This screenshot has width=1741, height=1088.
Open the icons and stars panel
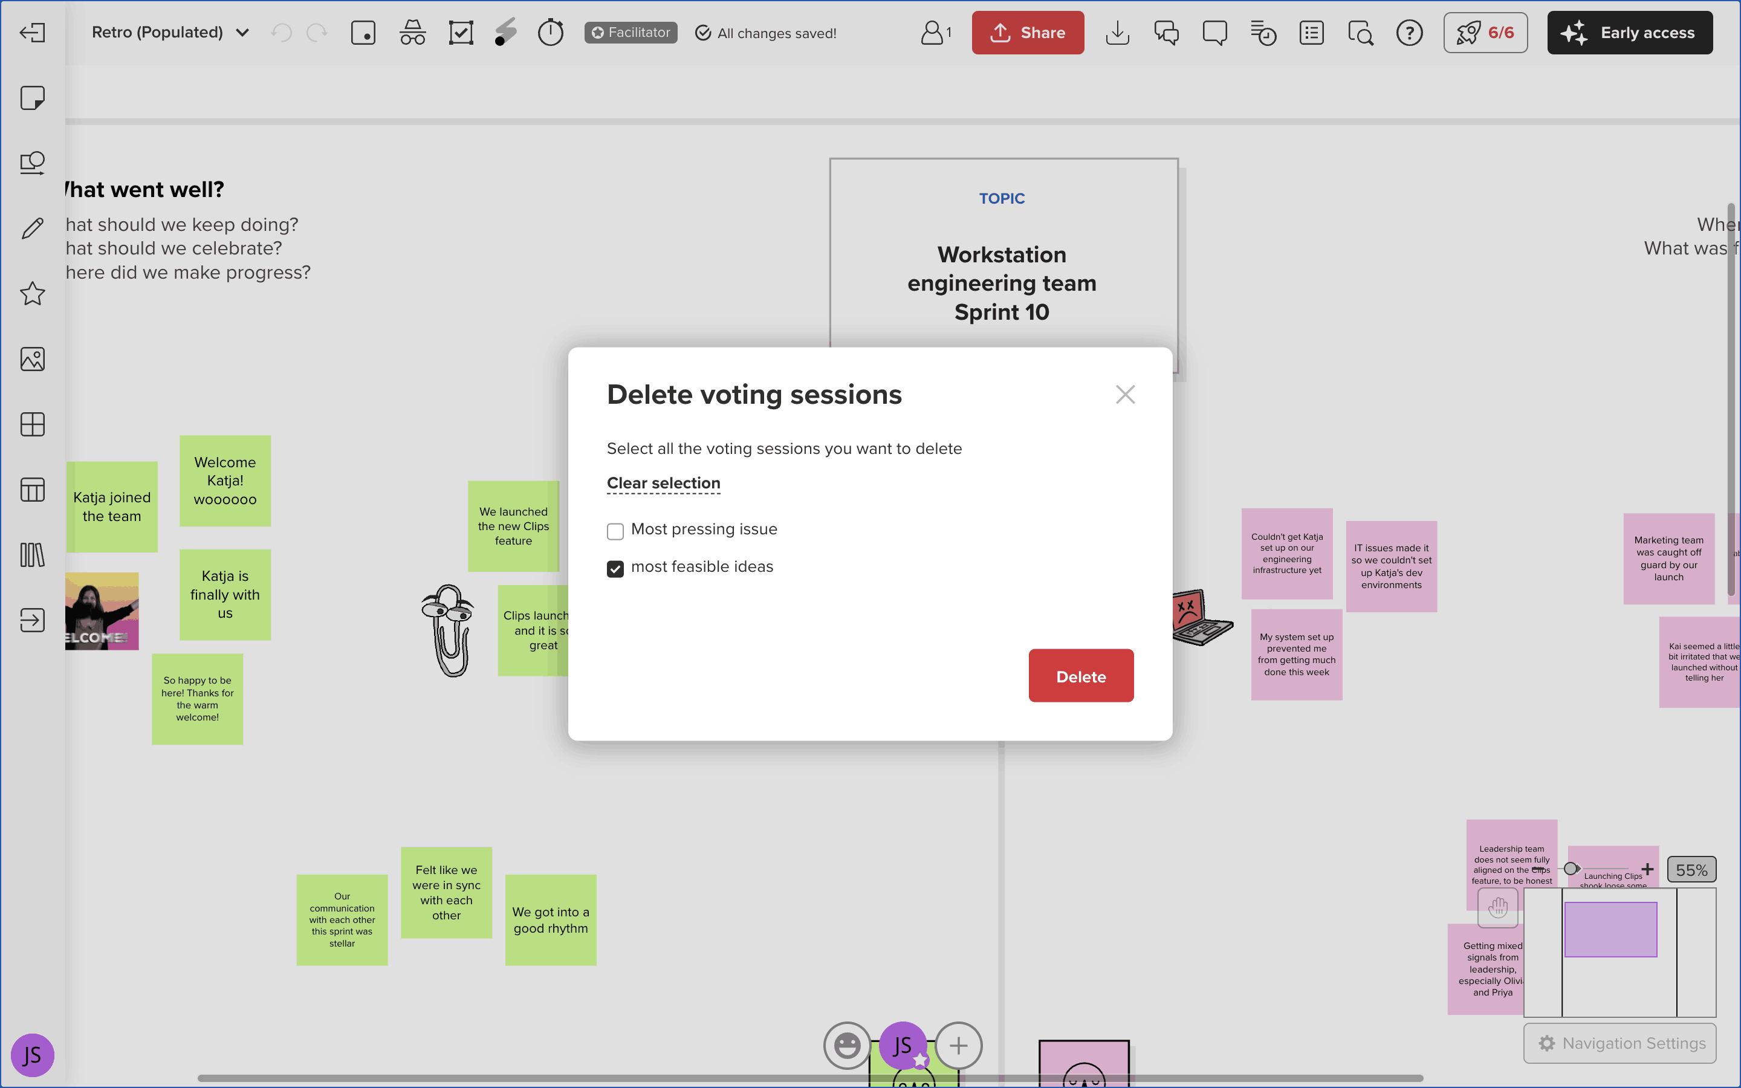tap(31, 294)
